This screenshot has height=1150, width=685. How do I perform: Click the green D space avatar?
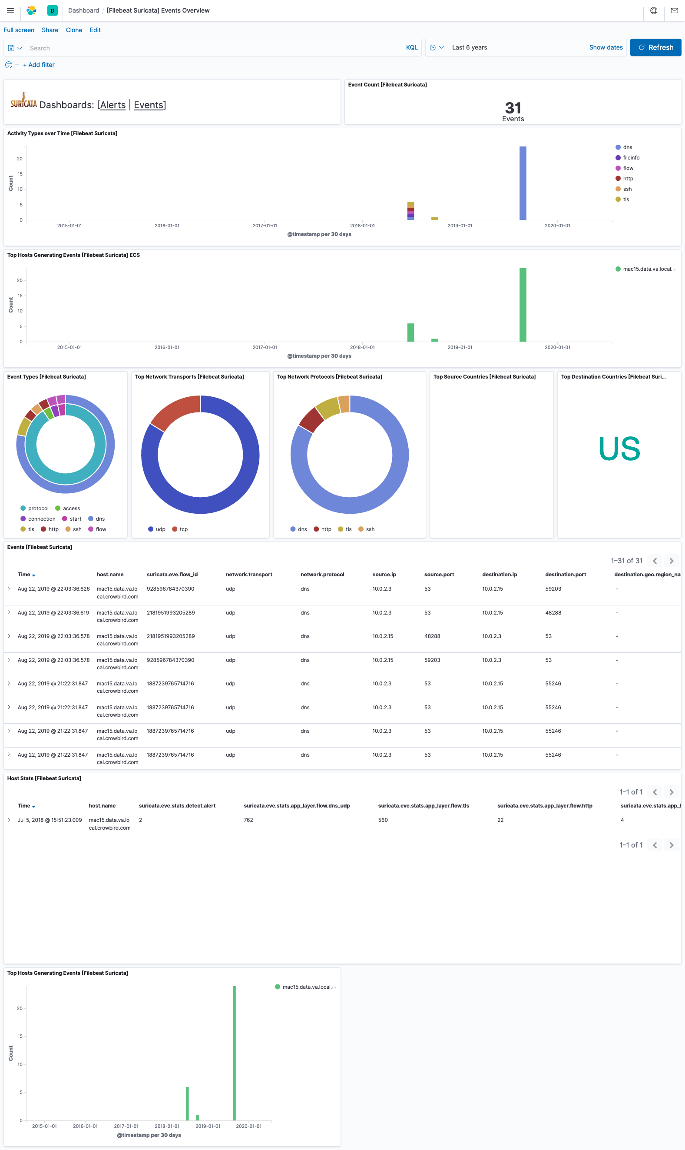(53, 10)
